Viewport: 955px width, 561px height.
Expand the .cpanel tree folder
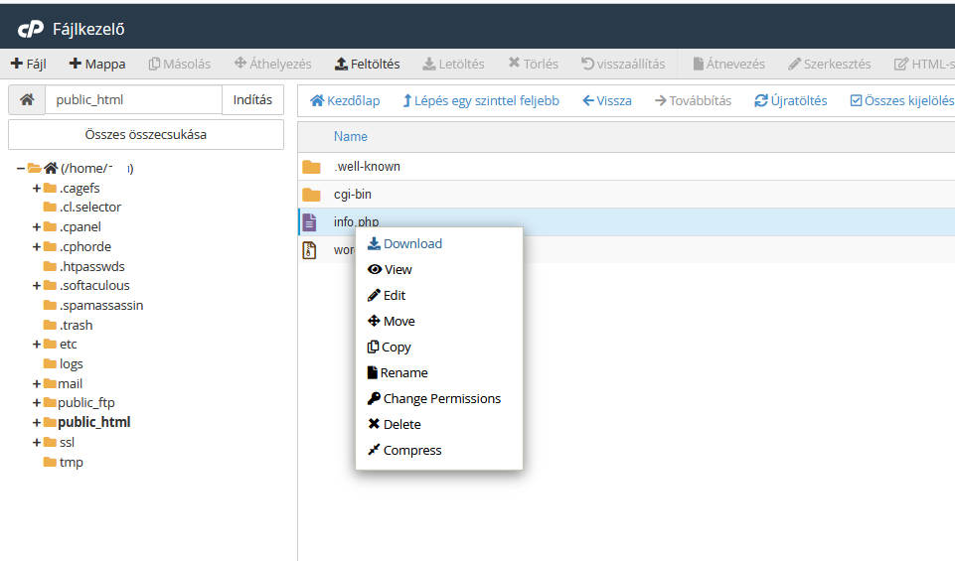pos(37,227)
